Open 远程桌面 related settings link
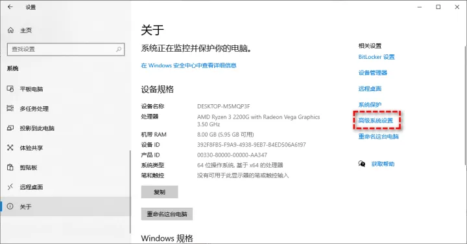467x244 pixels. tap(370, 89)
